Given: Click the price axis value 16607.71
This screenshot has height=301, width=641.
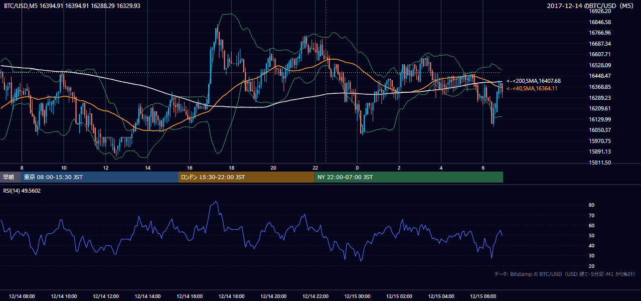Looking at the screenshot, I should click(x=599, y=54).
